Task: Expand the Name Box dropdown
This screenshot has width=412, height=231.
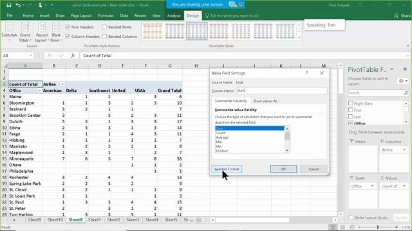Action: click(x=31, y=56)
